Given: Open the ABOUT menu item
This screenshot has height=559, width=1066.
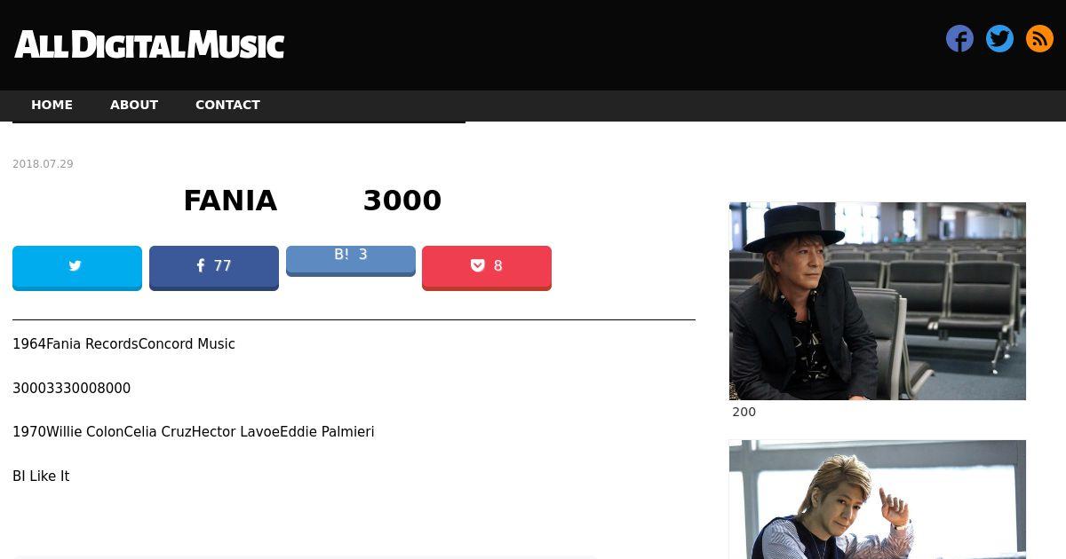Looking at the screenshot, I should (x=134, y=105).
